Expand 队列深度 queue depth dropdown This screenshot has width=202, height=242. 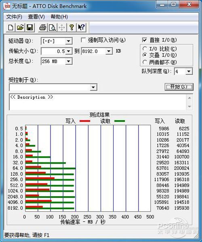click(189, 71)
